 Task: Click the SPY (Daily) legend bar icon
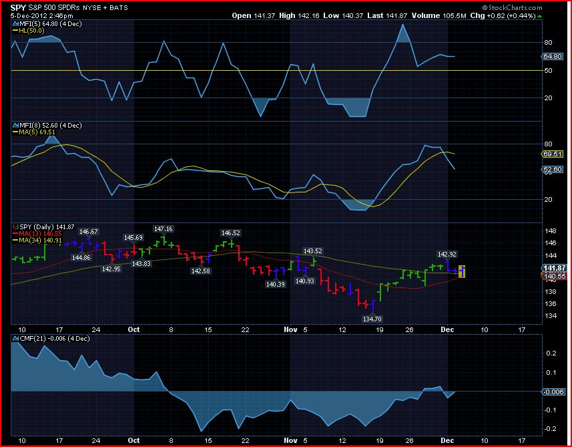click(15, 227)
